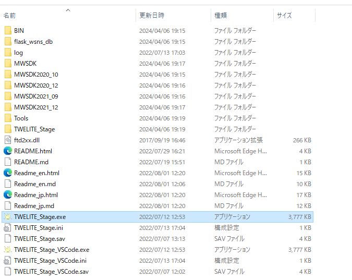Image resolution: width=352 pixels, height=280 pixels.
Task: Toggle sort direction arrow above 名前
Action: tap(68, 10)
